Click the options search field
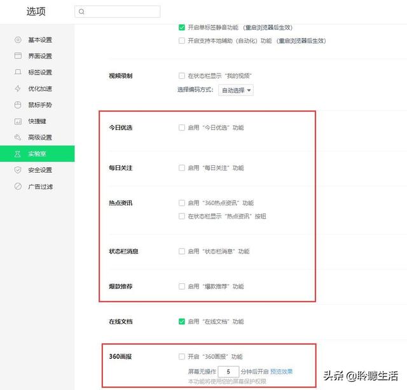 coord(117,11)
